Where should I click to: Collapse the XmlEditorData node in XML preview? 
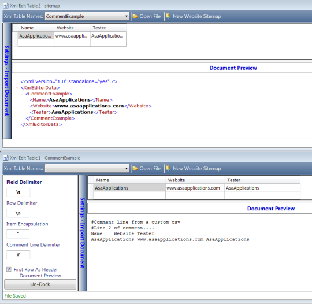[17, 88]
